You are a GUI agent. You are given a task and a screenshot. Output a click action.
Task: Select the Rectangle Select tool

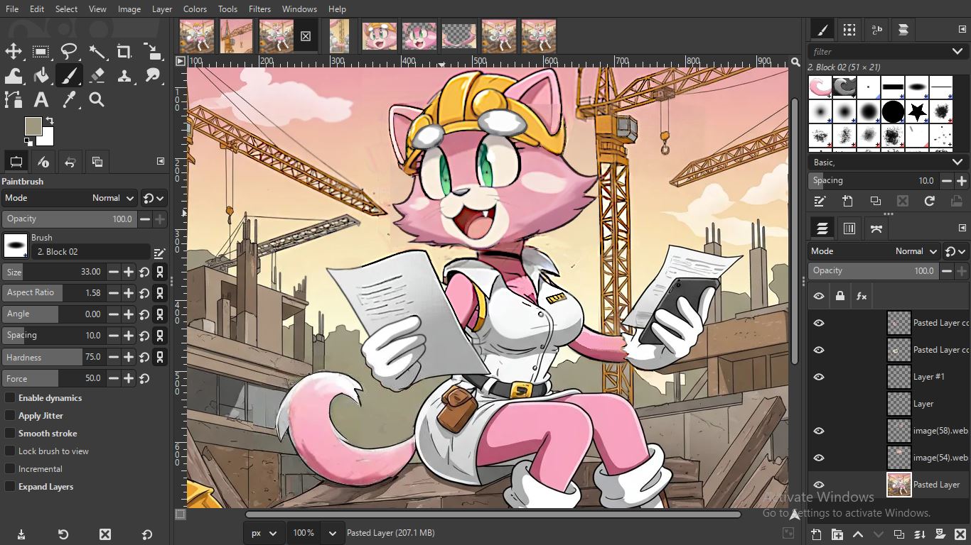coord(41,51)
